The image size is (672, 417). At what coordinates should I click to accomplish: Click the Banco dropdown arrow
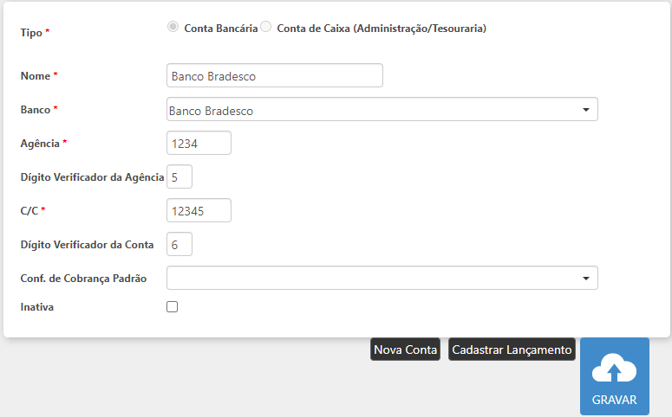coord(585,110)
